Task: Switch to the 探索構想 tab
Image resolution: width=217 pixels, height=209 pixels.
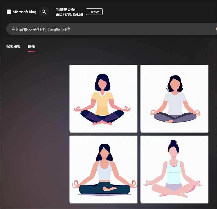Action: pos(13,47)
